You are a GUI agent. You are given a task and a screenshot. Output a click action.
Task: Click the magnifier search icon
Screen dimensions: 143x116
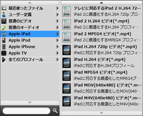(55, 111)
